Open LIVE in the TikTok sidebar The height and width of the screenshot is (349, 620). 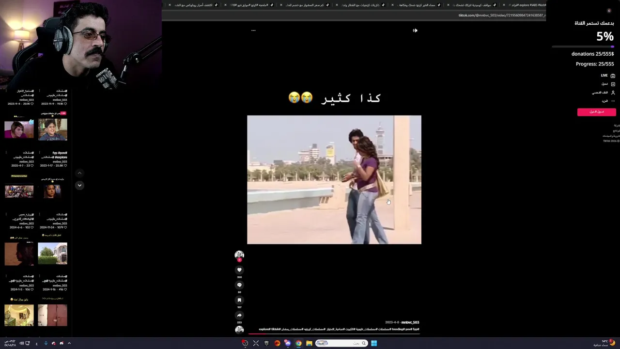tap(608, 76)
